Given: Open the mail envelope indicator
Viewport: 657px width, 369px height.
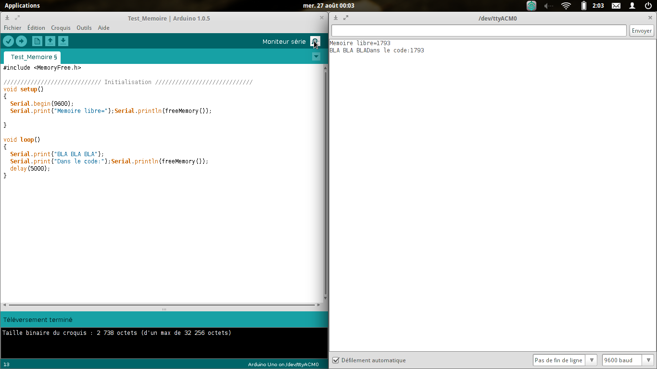Looking at the screenshot, I should click(x=616, y=6).
